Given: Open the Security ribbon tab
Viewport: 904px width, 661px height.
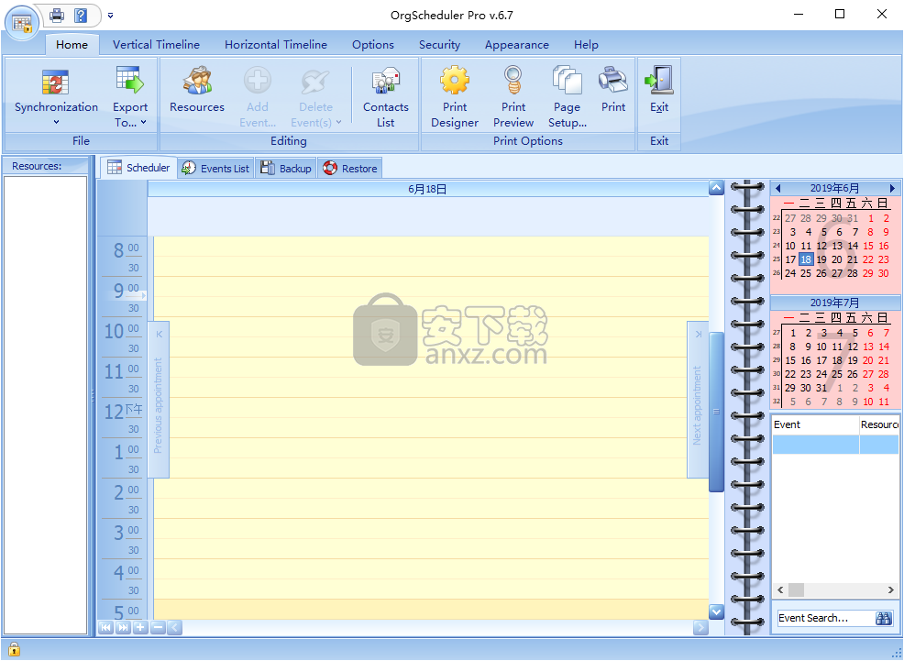Looking at the screenshot, I should 439,44.
